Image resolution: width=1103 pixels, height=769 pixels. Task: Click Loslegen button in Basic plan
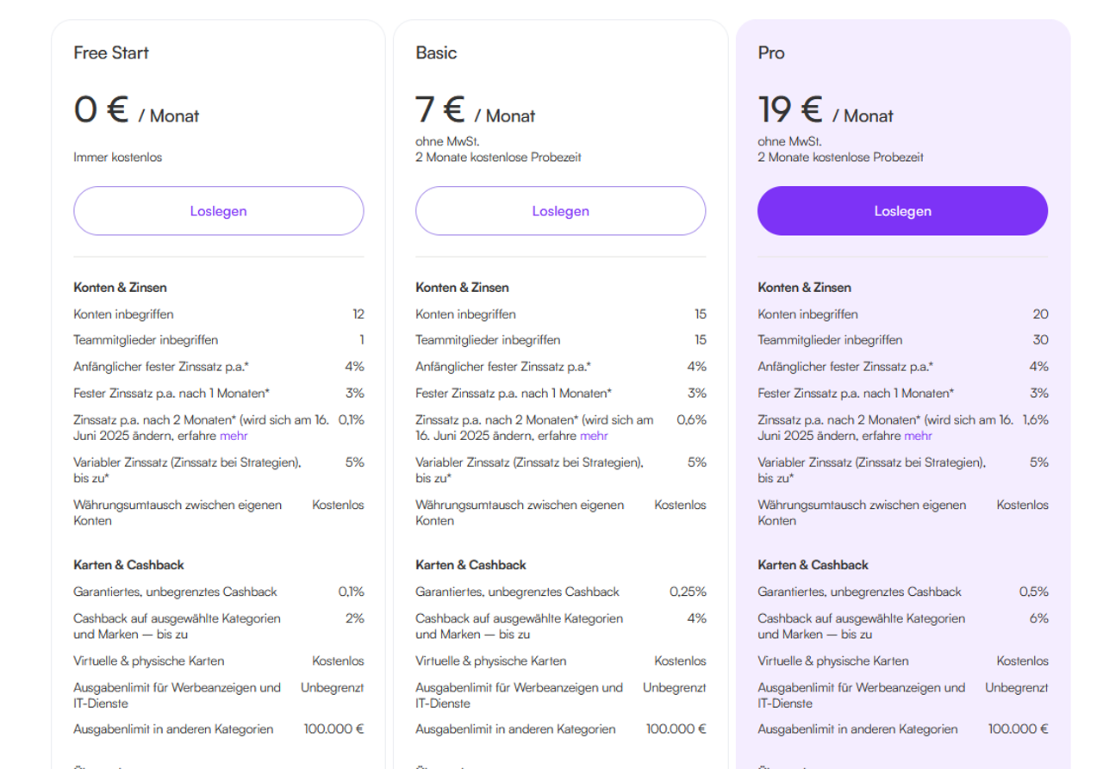(560, 211)
